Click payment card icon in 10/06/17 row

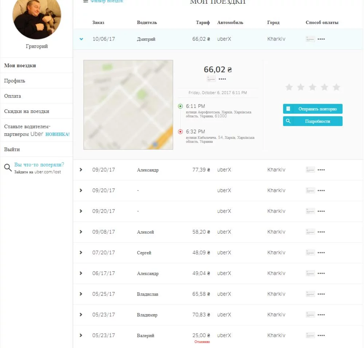pyautogui.click(x=310, y=39)
